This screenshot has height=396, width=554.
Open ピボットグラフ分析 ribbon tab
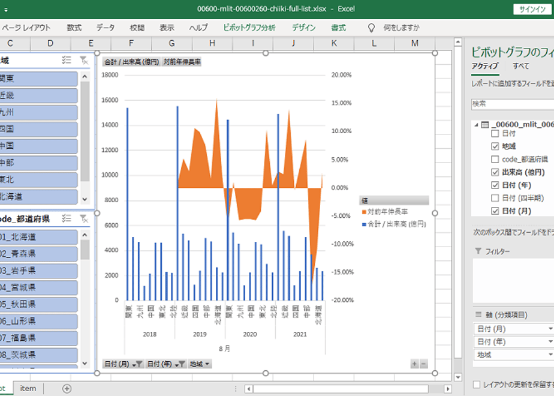pos(249,28)
